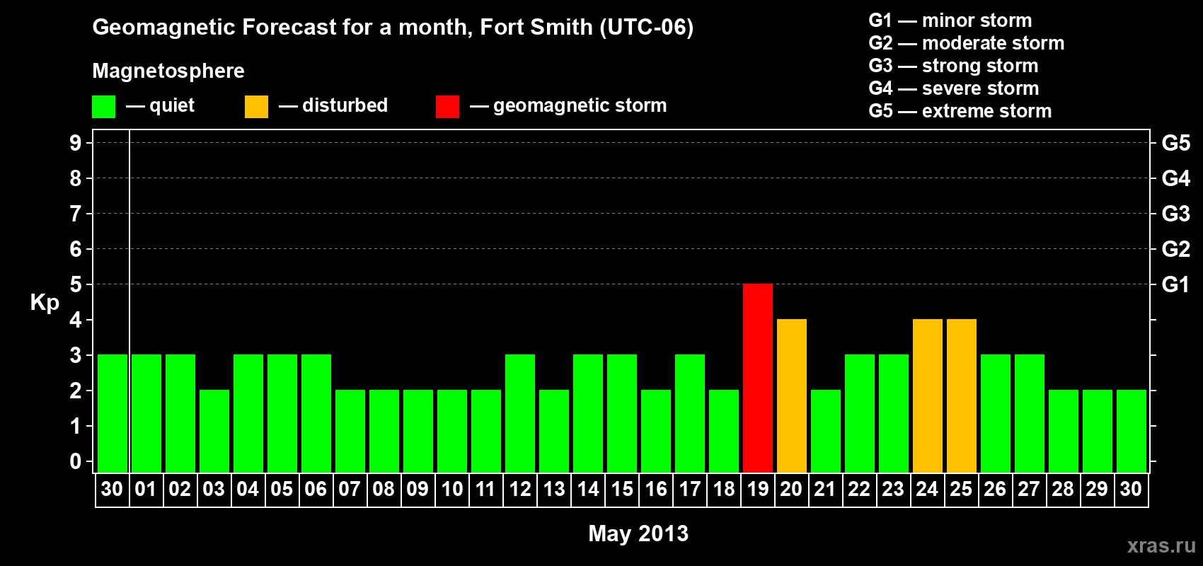This screenshot has height=566, width=1203.
Task: Click the orange bar for day 25
Action: 962,395
